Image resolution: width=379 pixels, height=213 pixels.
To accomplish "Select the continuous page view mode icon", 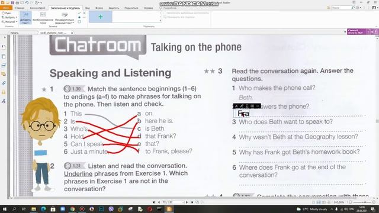I will pyautogui.click(x=319, y=202).
